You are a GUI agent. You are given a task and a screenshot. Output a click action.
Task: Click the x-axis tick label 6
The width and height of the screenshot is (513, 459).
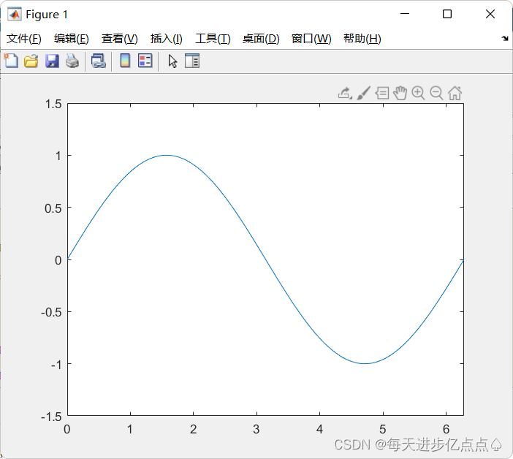pyautogui.click(x=446, y=429)
